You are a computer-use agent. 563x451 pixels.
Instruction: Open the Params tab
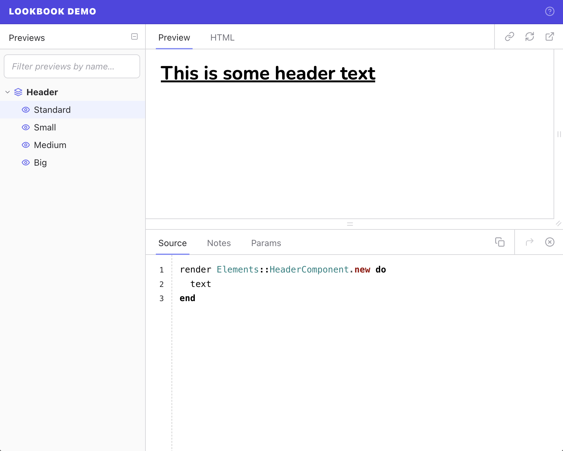point(266,243)
